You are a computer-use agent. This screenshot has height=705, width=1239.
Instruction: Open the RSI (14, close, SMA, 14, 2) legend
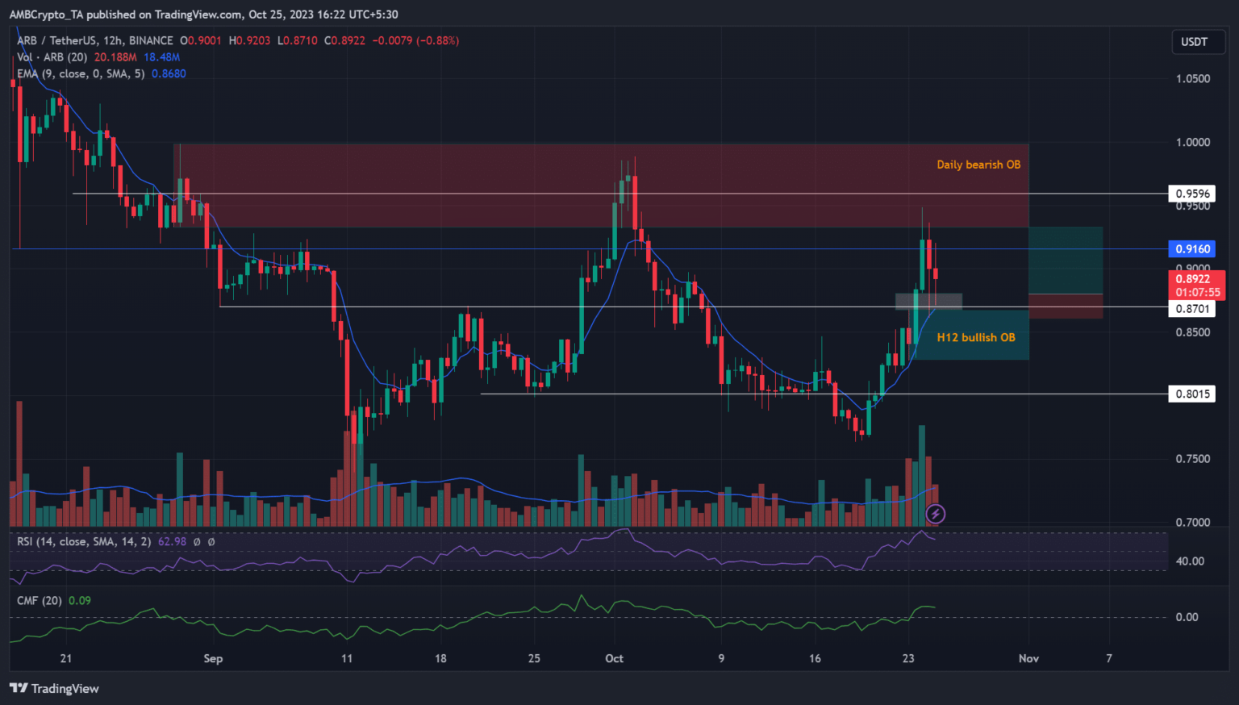[84, 541]
